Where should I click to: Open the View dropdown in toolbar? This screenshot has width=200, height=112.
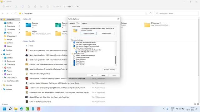point(68,7)
